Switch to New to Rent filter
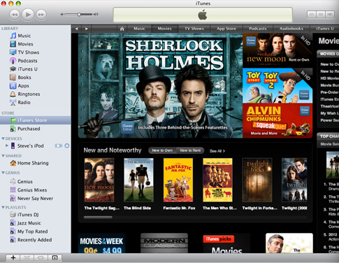 (190, 150)
